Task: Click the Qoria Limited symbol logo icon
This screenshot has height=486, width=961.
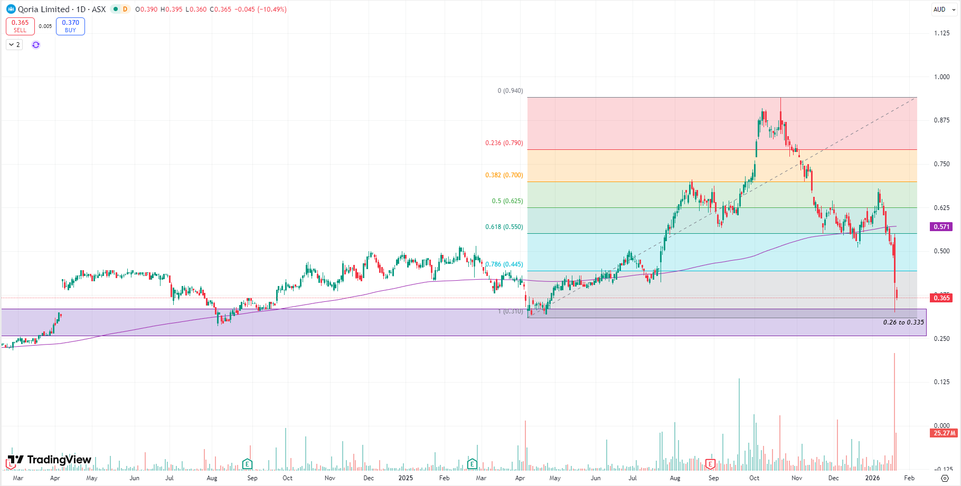Action: coord(11,9)
